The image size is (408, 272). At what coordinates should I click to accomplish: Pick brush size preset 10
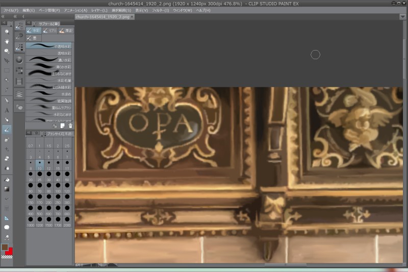click(40, 165)
